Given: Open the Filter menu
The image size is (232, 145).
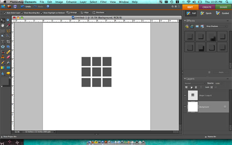Looking at the screenshot, I should click(103, 2).
